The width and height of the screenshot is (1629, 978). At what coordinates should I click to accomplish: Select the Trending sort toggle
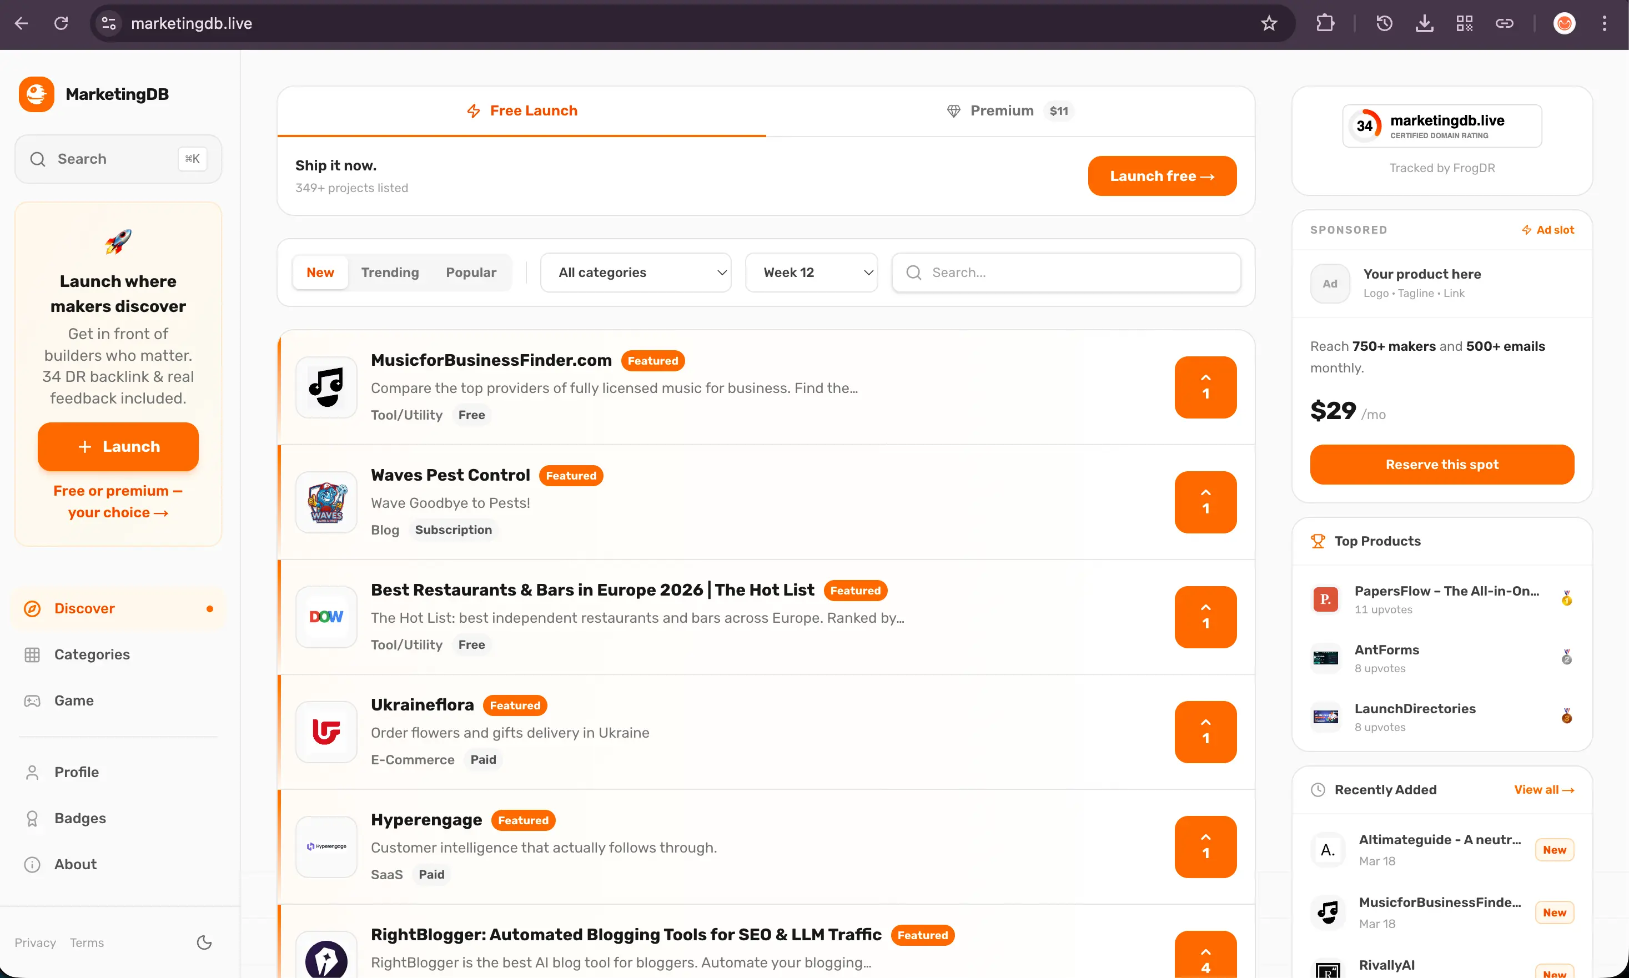pyautogui.click(x=390, y=272)
